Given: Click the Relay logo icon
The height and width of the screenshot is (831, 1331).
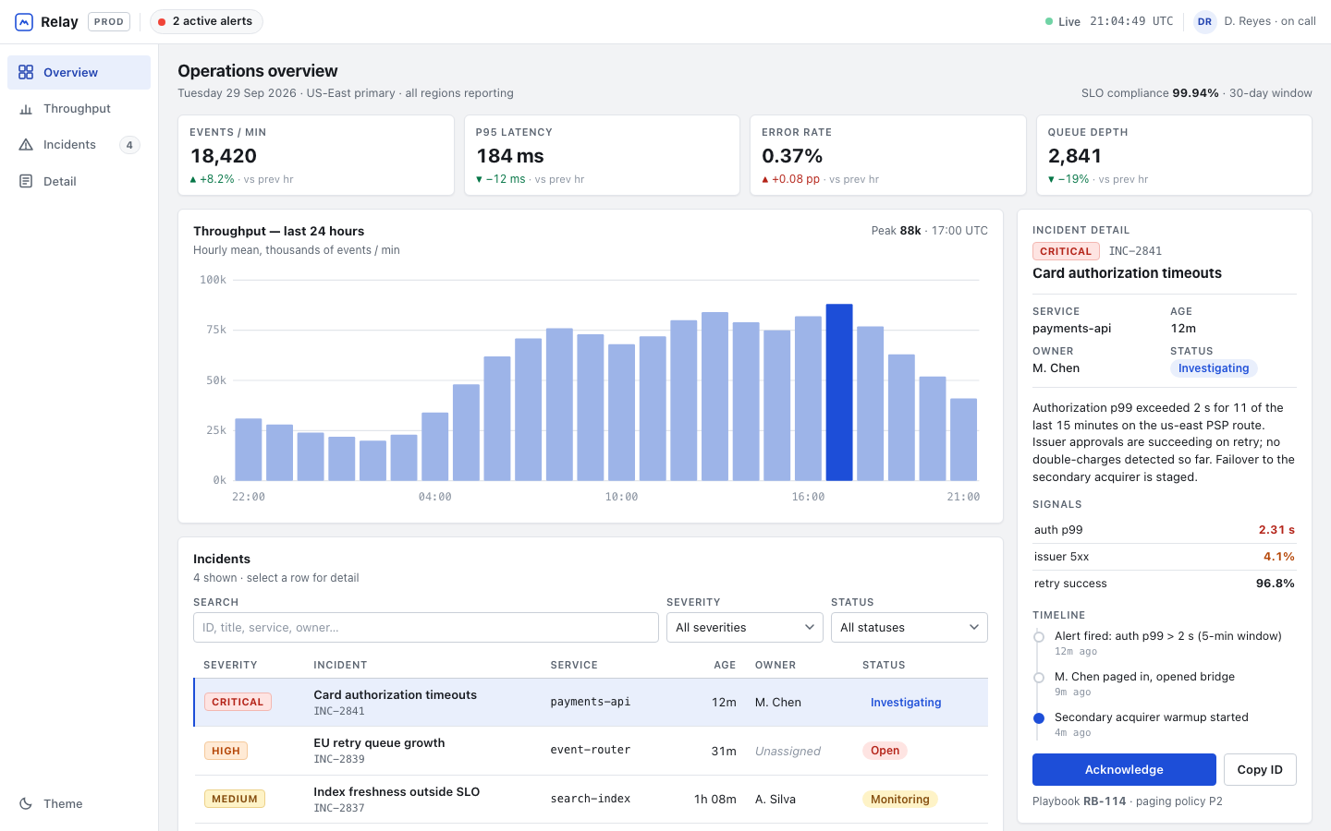Looking at the screenshot, I should pos(24,22).
